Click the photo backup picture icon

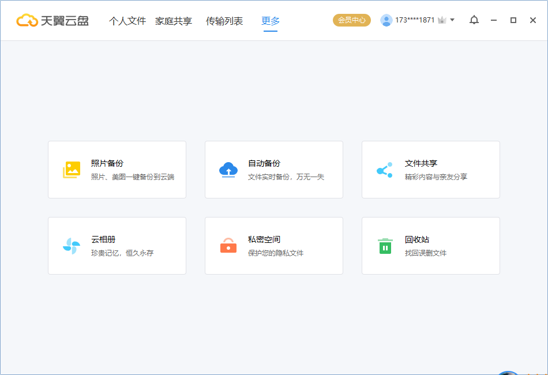point(72,170)
